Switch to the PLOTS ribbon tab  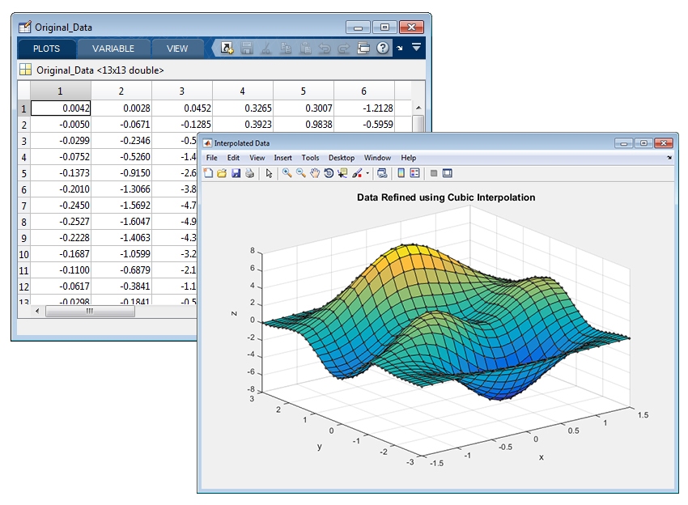click(x=46, y=49)
